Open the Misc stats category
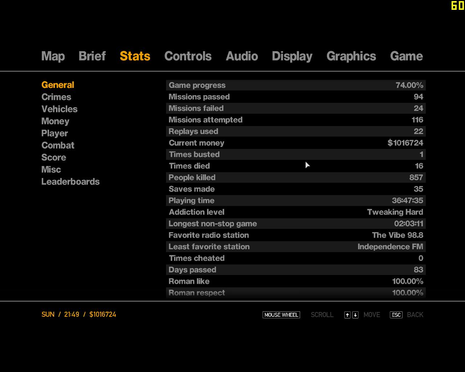 pos(51,170)
